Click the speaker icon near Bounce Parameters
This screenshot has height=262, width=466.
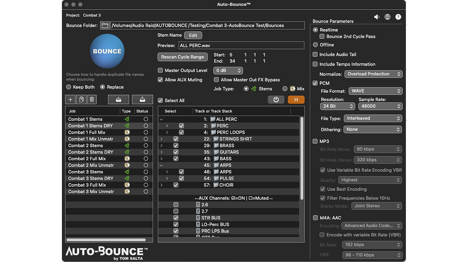point(377,17)
